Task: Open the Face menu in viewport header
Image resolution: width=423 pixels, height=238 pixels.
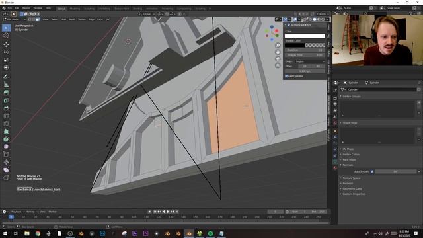Action: pyautogui.click(x=100, y=19)
